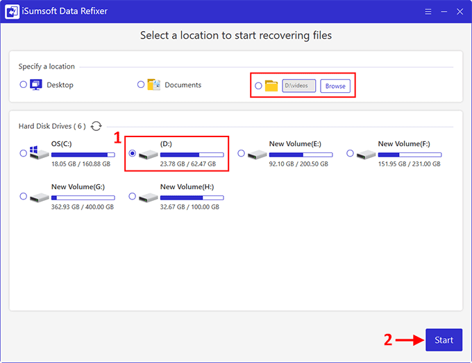Click the (D:) drive usage bar
The width and height of the screenshot is (472, 363).
pos(192,154)
